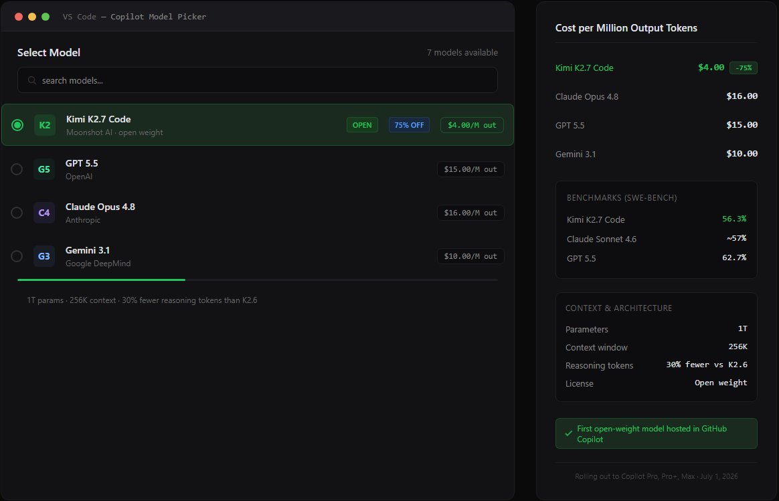Viewport: 779px width, 501px height.
Task: Click the C4 icon for Claude Opus 4.8
Action: tap(44, 213)
